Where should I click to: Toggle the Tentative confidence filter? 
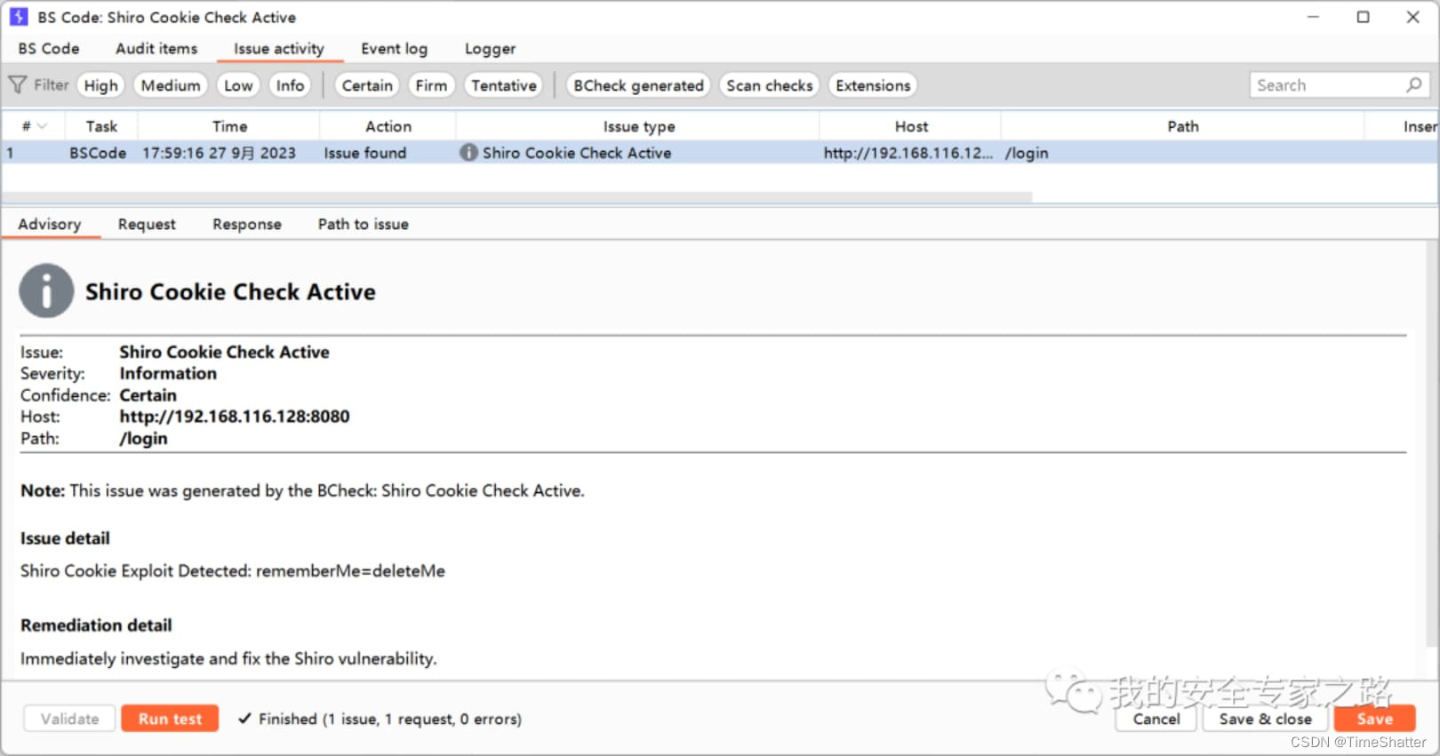click(504, 85)
